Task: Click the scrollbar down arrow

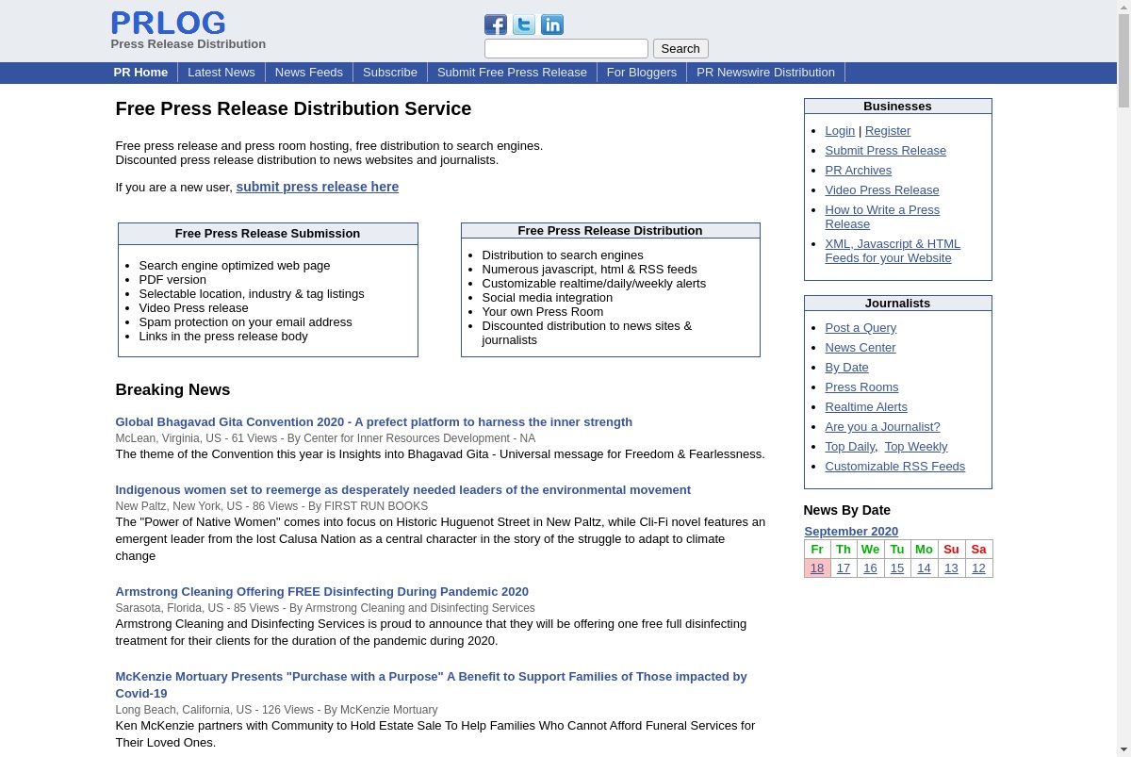Action: 1123,750
